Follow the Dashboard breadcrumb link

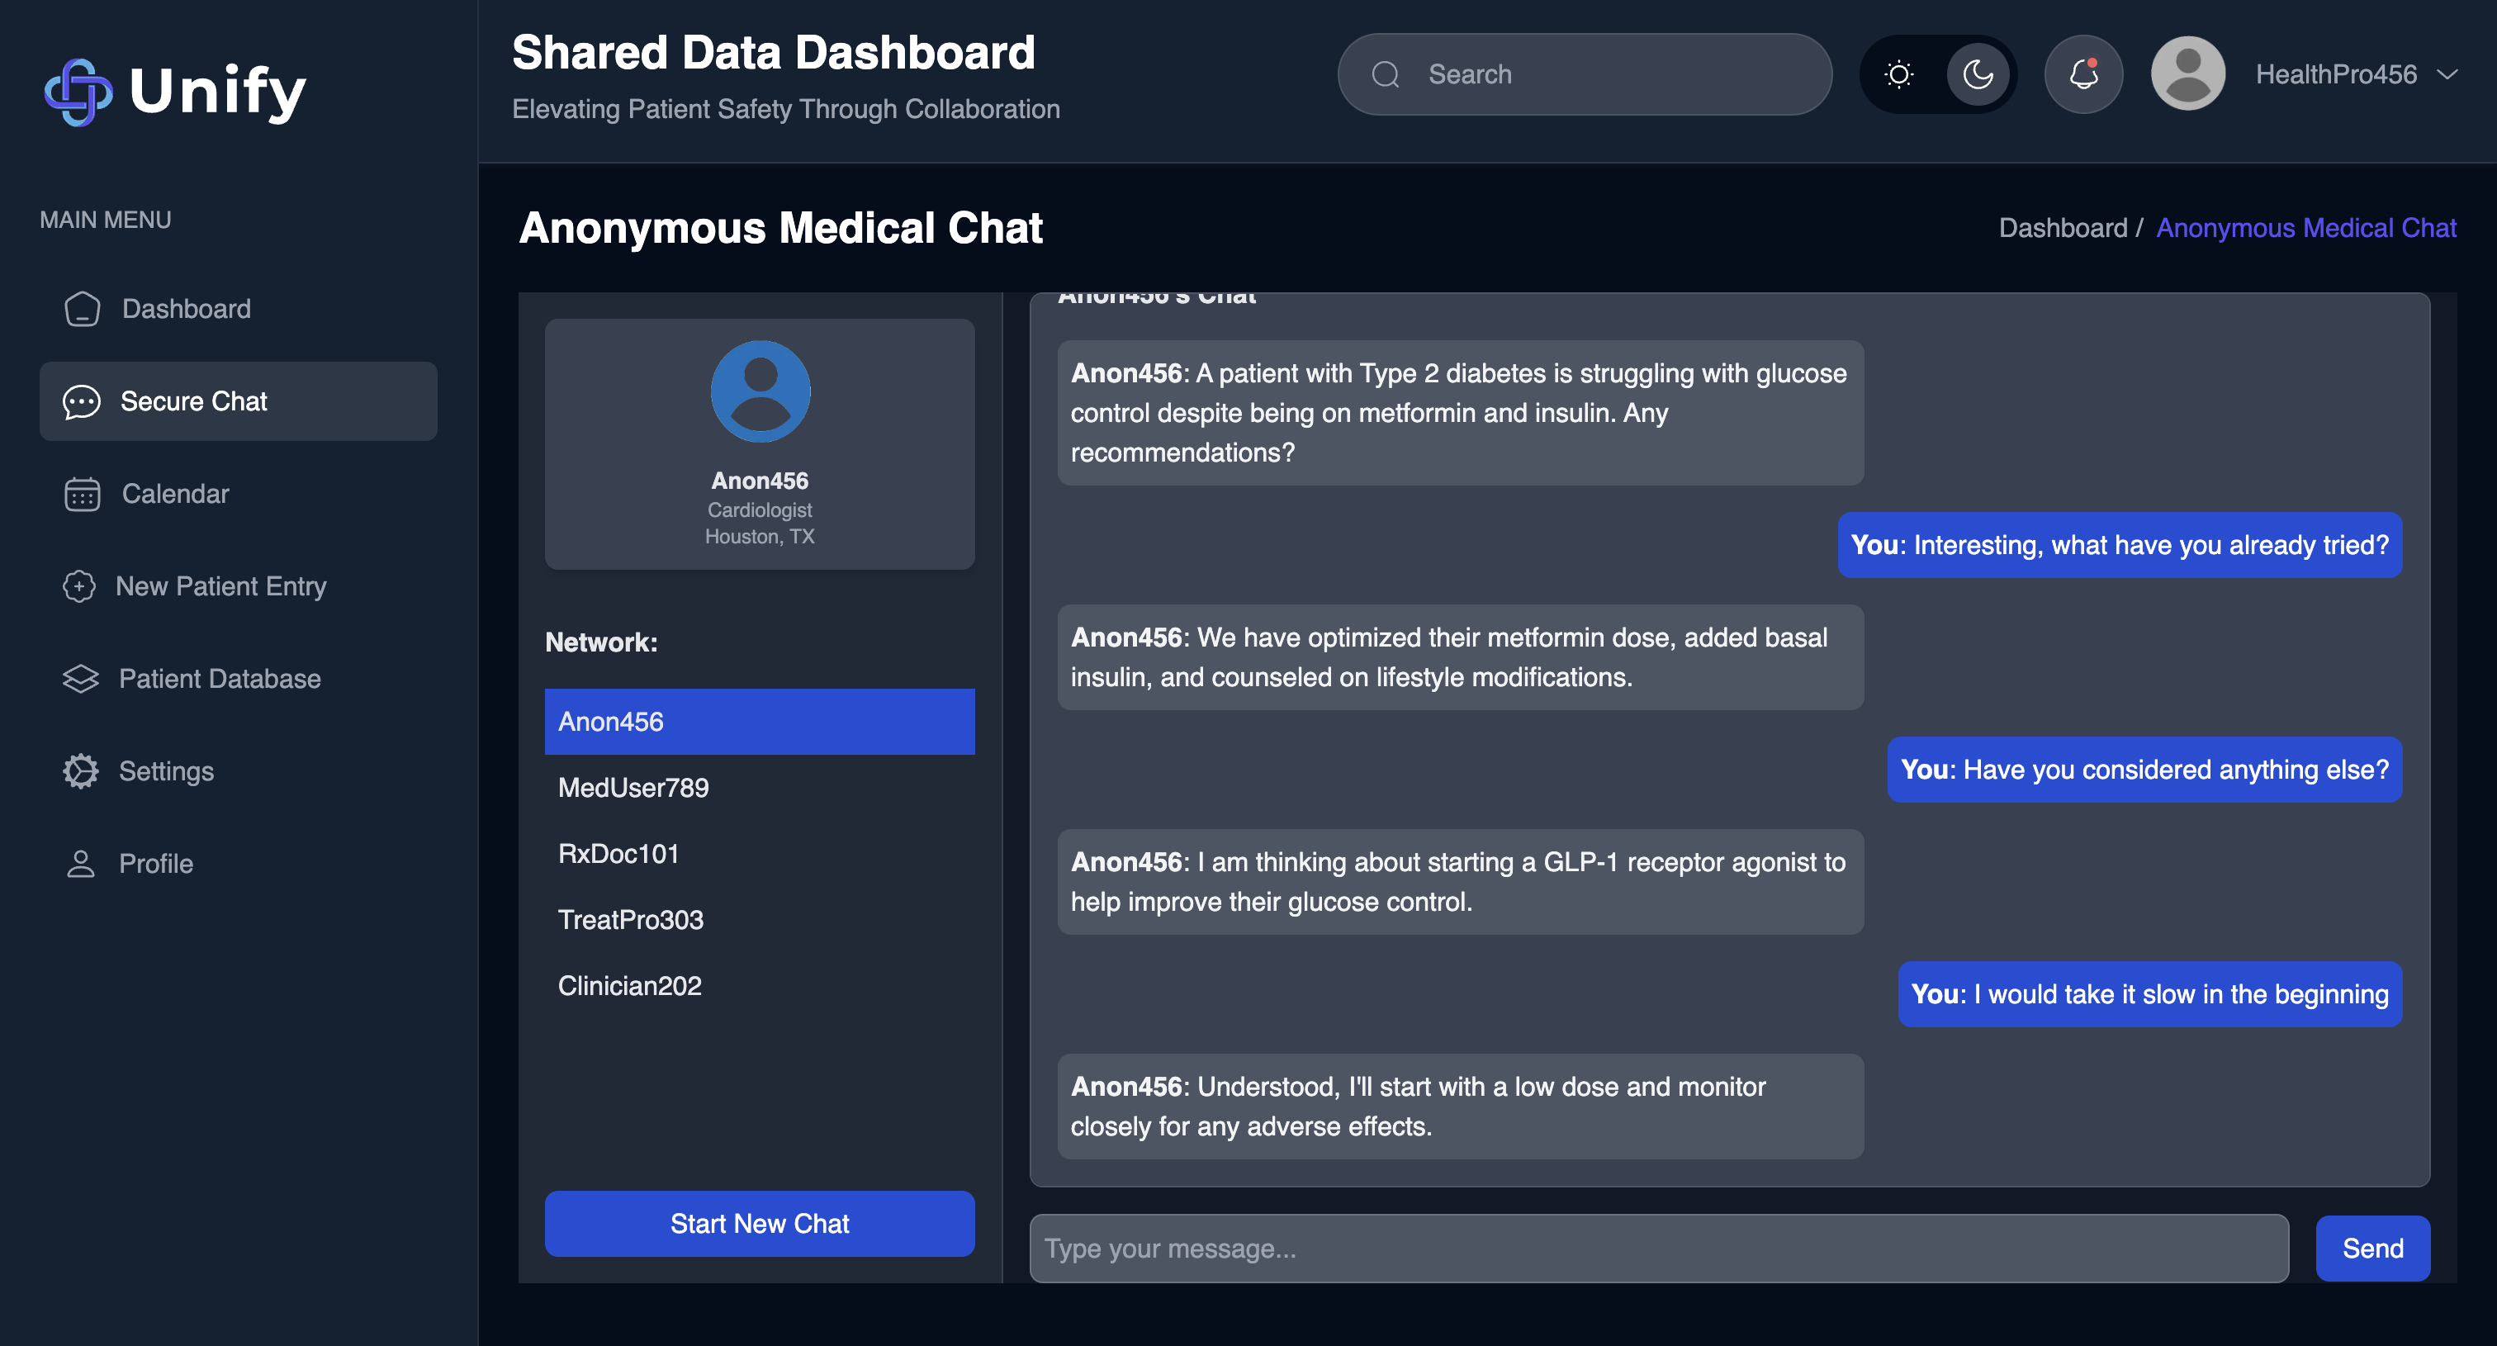pos(2062,228)
